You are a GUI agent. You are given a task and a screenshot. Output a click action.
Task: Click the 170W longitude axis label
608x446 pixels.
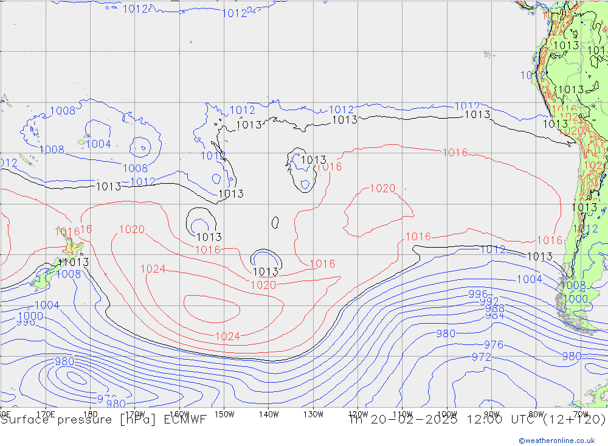point(136,414)
